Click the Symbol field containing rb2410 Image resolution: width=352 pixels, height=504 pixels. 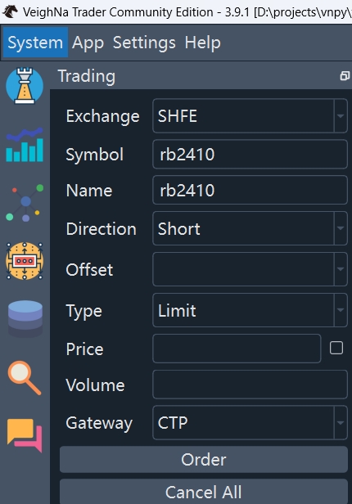coord(250,155)
